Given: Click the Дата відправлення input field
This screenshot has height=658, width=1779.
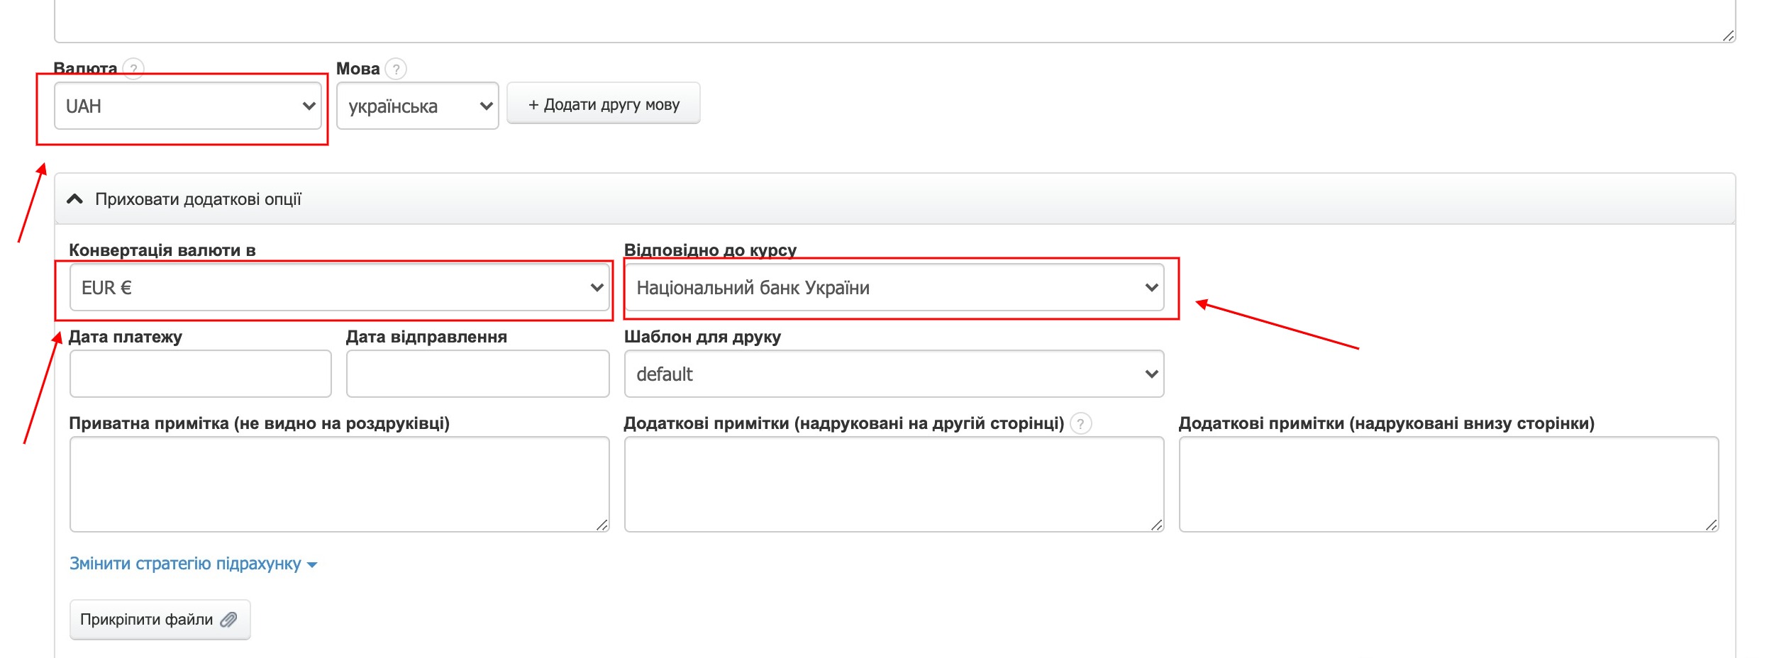Looking at the screenshot, I should [x=477, y=374].
